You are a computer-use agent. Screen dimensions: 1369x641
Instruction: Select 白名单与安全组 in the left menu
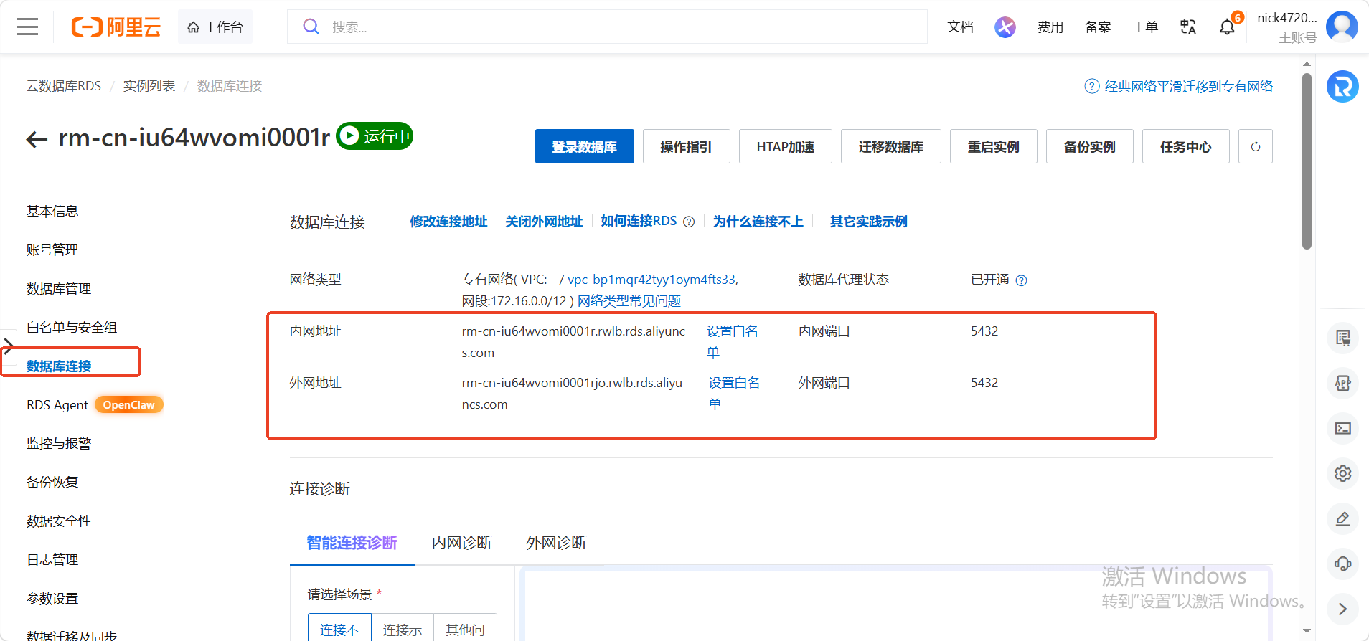tap(72, 328)
